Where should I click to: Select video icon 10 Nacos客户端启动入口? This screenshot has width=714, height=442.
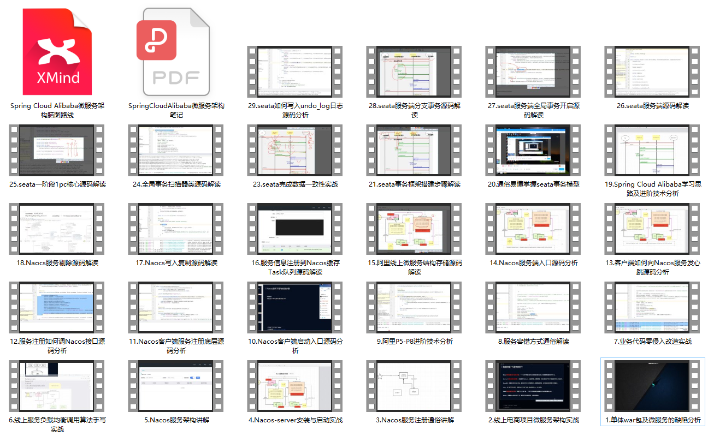296,307
